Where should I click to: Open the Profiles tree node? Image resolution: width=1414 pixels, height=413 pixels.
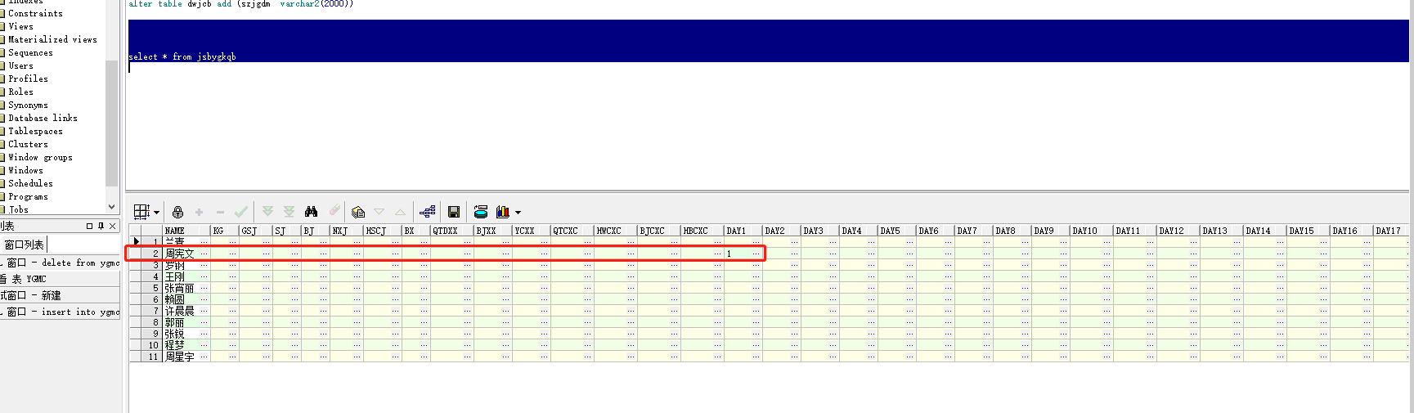(28, 79)
